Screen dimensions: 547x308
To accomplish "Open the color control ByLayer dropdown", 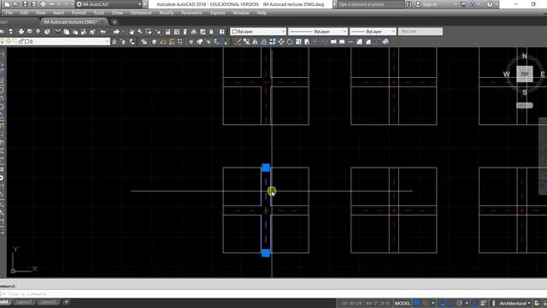I will 258,32.
